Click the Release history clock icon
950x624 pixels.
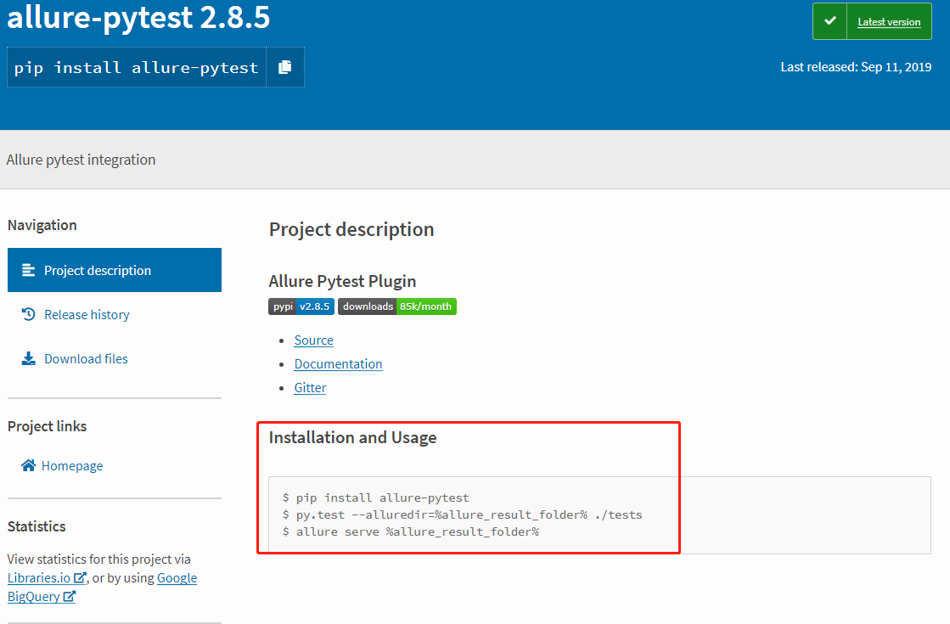pyautogui.click(x=29, y=314)
